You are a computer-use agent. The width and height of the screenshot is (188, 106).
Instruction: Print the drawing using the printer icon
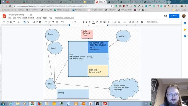pyautogui.click(x=11, y=22)
